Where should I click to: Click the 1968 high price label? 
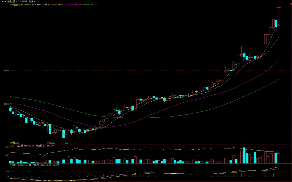(278, 8)
